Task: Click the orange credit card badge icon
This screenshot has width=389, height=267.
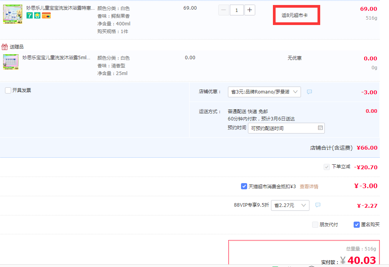Action: click(x=46, y=16)
